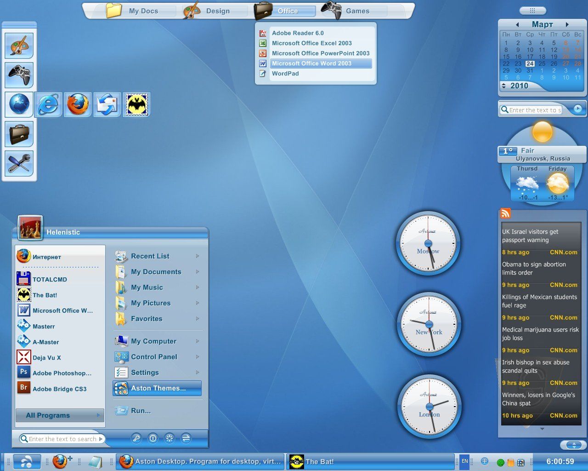This screenshot has width=588, height=471.
Task: Expand All Programs list
Action: point(60,415)
